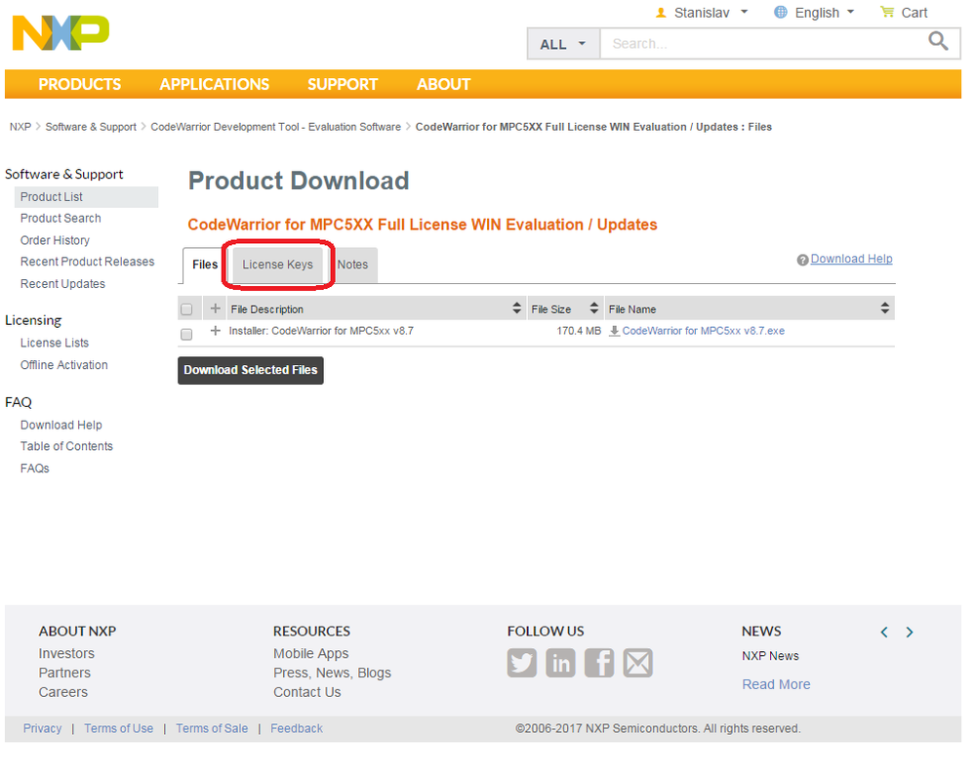Open Recent Updates in sidebar

[62, 284]
